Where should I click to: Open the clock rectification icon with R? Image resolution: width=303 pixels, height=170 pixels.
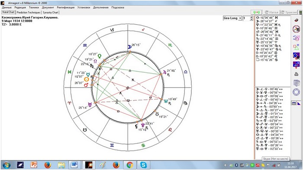(296, 29)
